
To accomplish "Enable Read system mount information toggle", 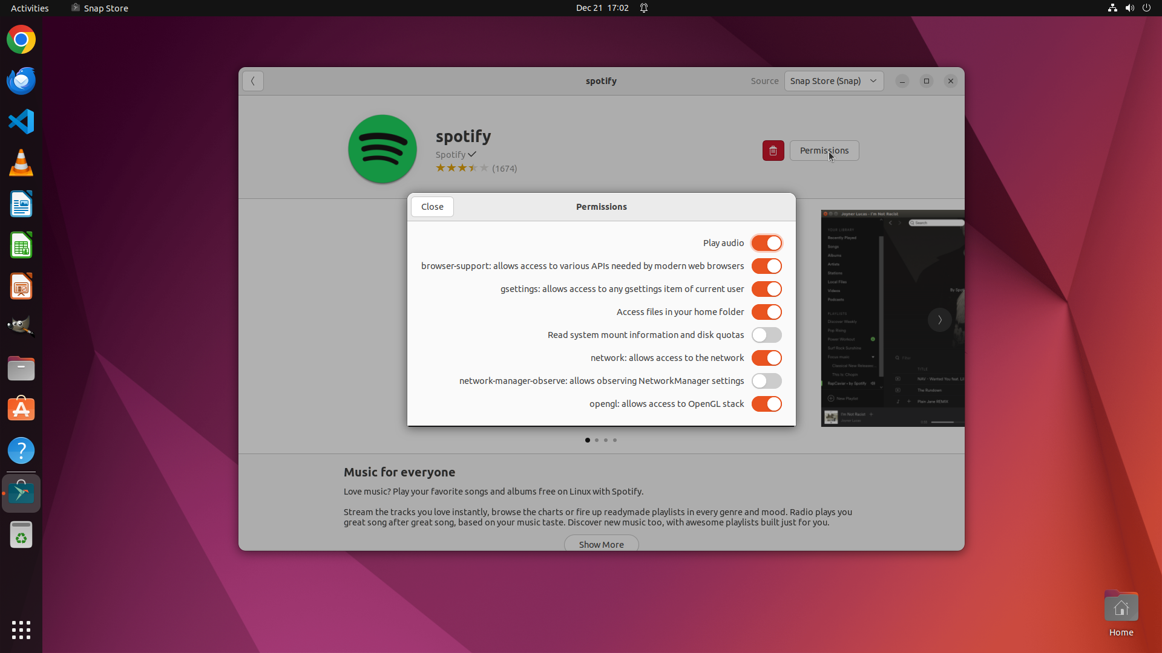I will coord(766,335).
